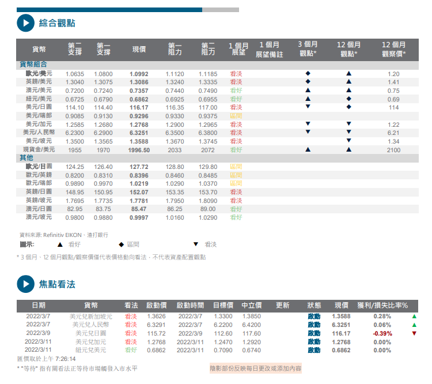Click the 3-month diamond for 英鎊/美元

308,81
